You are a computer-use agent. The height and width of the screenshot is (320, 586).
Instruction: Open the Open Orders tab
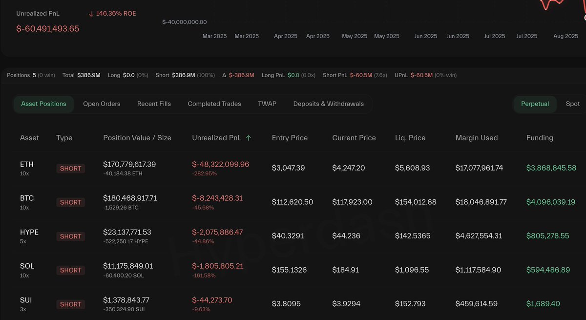[x=101, y=104]
